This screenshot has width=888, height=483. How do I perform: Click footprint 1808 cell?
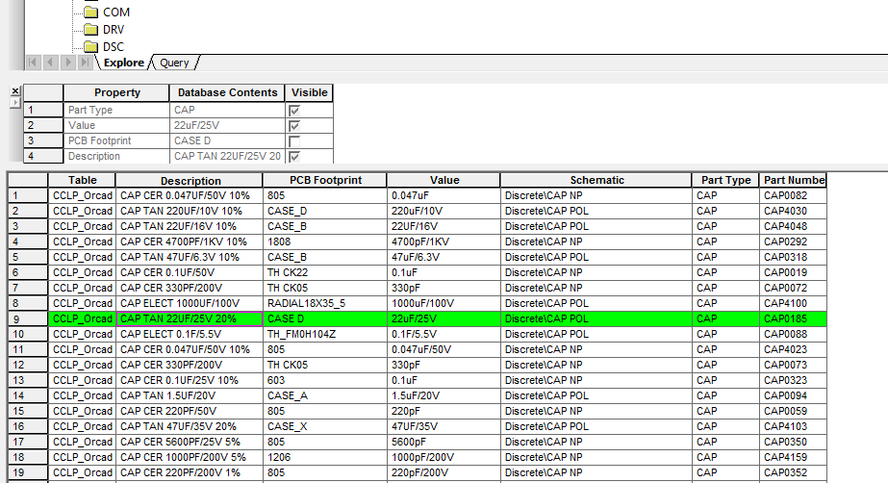324,241
